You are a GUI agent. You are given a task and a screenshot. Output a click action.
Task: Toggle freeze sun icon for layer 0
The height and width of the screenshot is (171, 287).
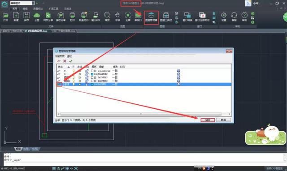click(80, 71)
